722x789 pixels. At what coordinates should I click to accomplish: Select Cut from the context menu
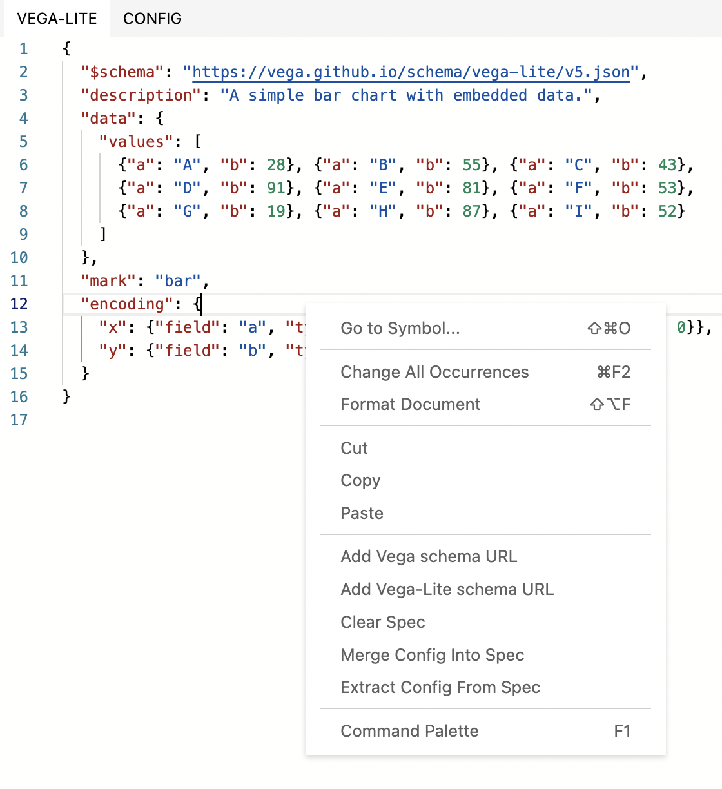[354, 448]
